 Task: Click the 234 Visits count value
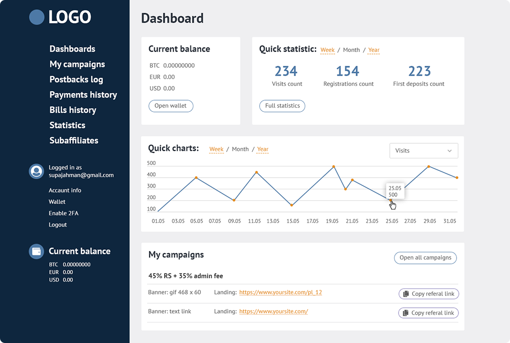click(286, 71)
